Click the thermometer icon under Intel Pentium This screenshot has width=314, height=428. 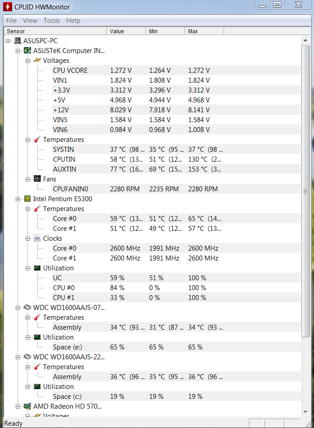(37, 209)
